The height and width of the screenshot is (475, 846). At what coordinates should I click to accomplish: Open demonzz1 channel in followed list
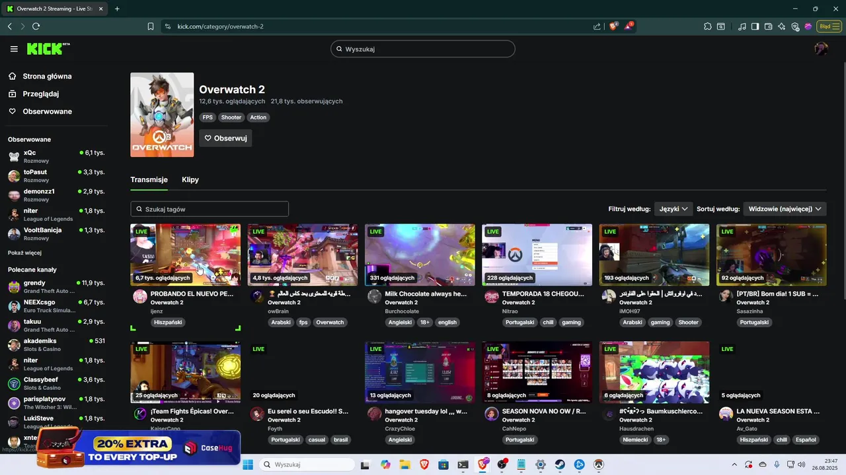click(56, 195)
